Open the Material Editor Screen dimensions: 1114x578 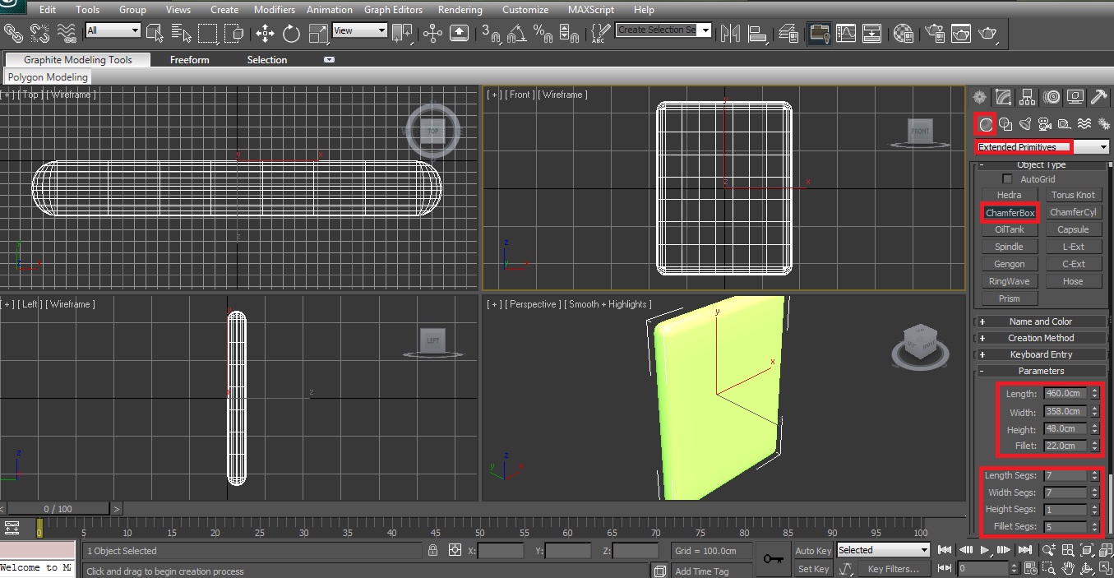coord(904,33)
